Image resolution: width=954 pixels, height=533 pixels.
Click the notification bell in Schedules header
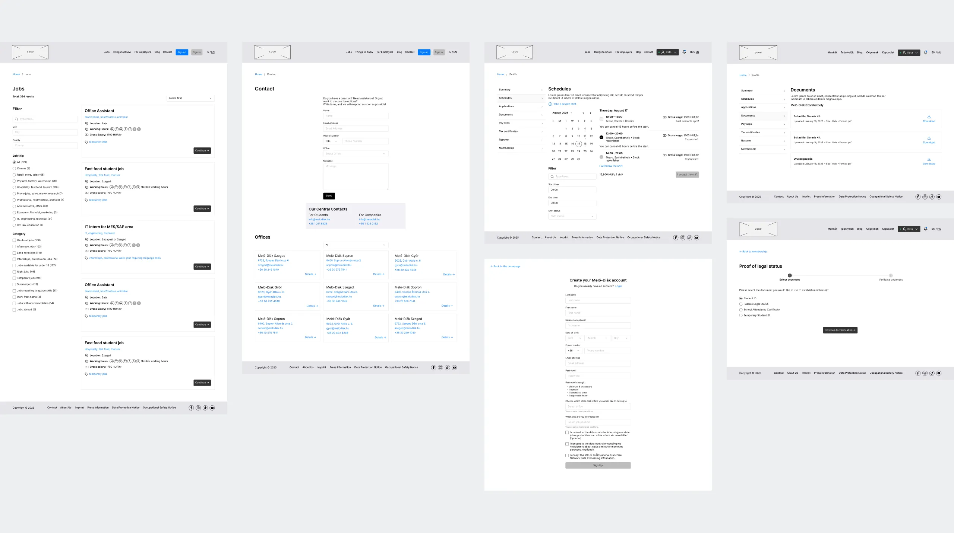point(684,52)
